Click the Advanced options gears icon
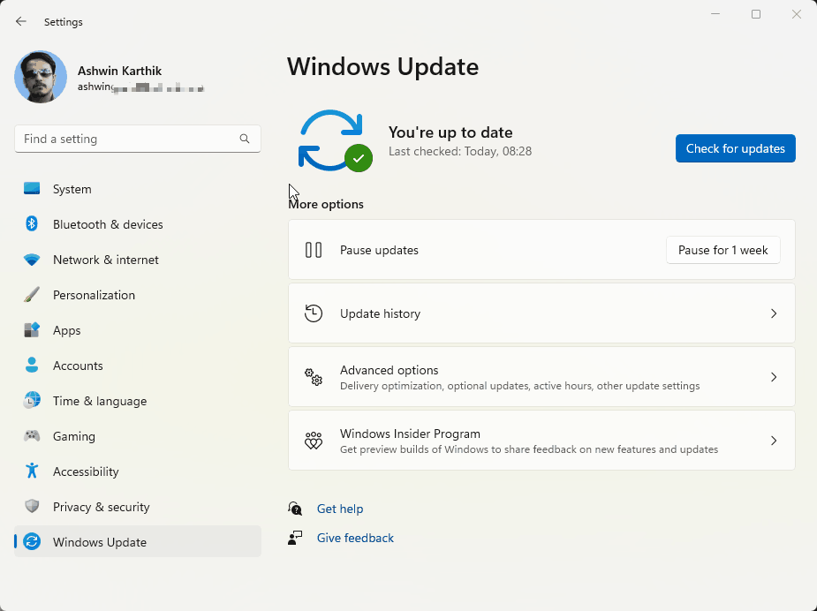Image resolution: width=817 pixels, height=611 pixels. tap(314, 377)
